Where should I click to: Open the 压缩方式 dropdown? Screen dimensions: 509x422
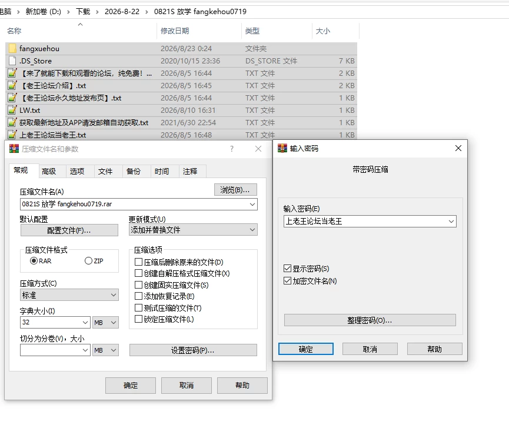(69, 295)
